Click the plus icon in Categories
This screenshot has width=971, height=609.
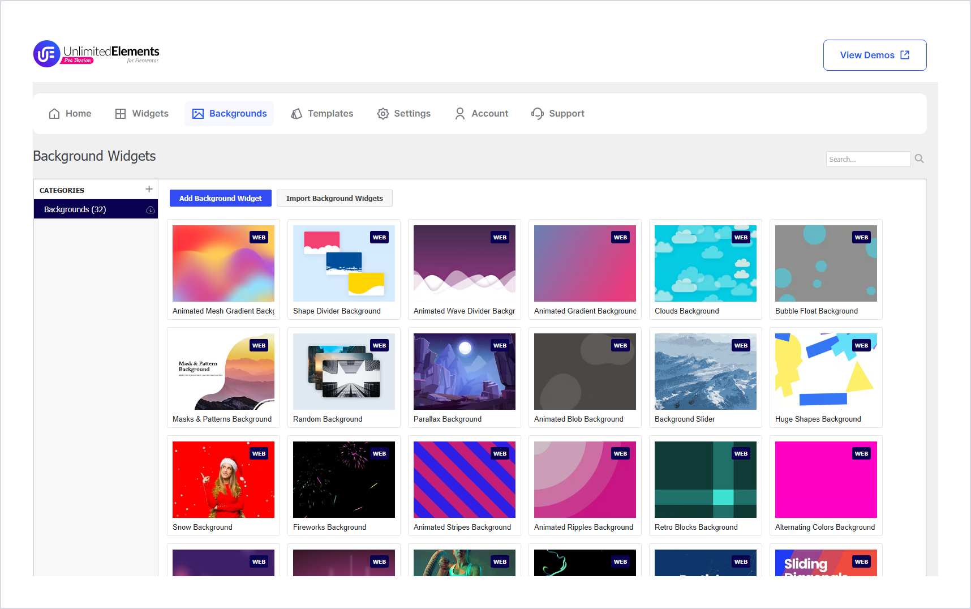coord(149,189)
